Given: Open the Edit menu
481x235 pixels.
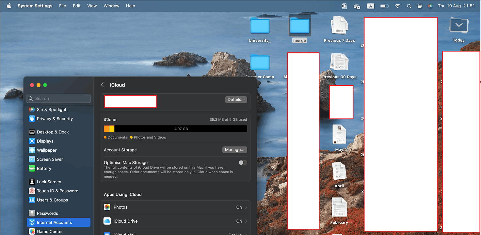Looking at the screenshot, I should tap(77, 6).
